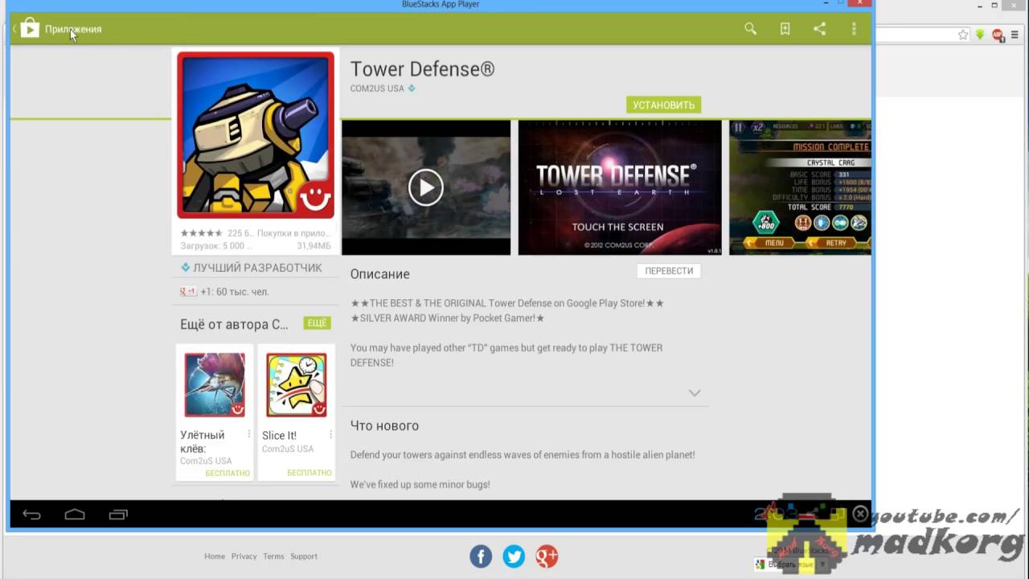Open the Facebook social icon
Image resolution: width=1029 pixels, height=579 pixels.
coord(481,556)
